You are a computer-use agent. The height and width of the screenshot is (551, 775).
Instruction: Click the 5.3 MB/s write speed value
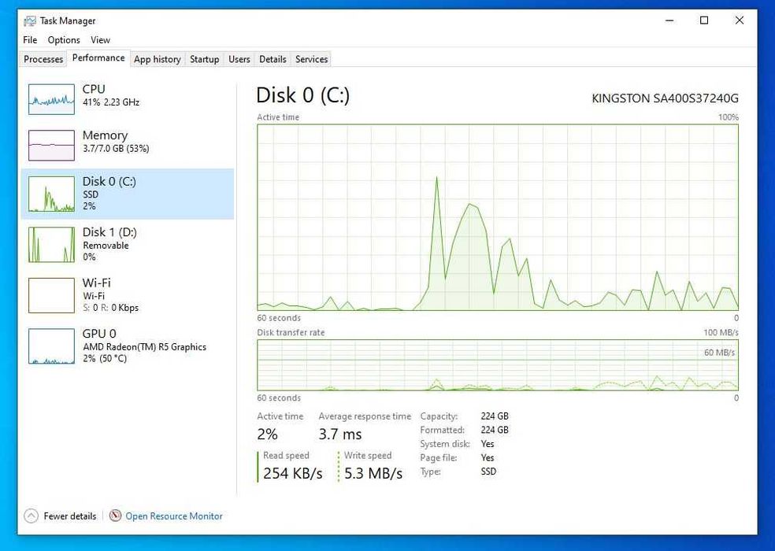coord(373,473)
